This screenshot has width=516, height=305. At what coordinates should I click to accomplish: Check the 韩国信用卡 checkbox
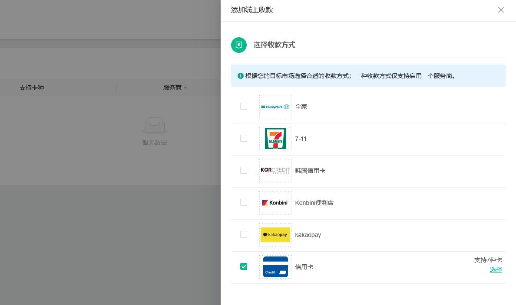pos(244,170)
